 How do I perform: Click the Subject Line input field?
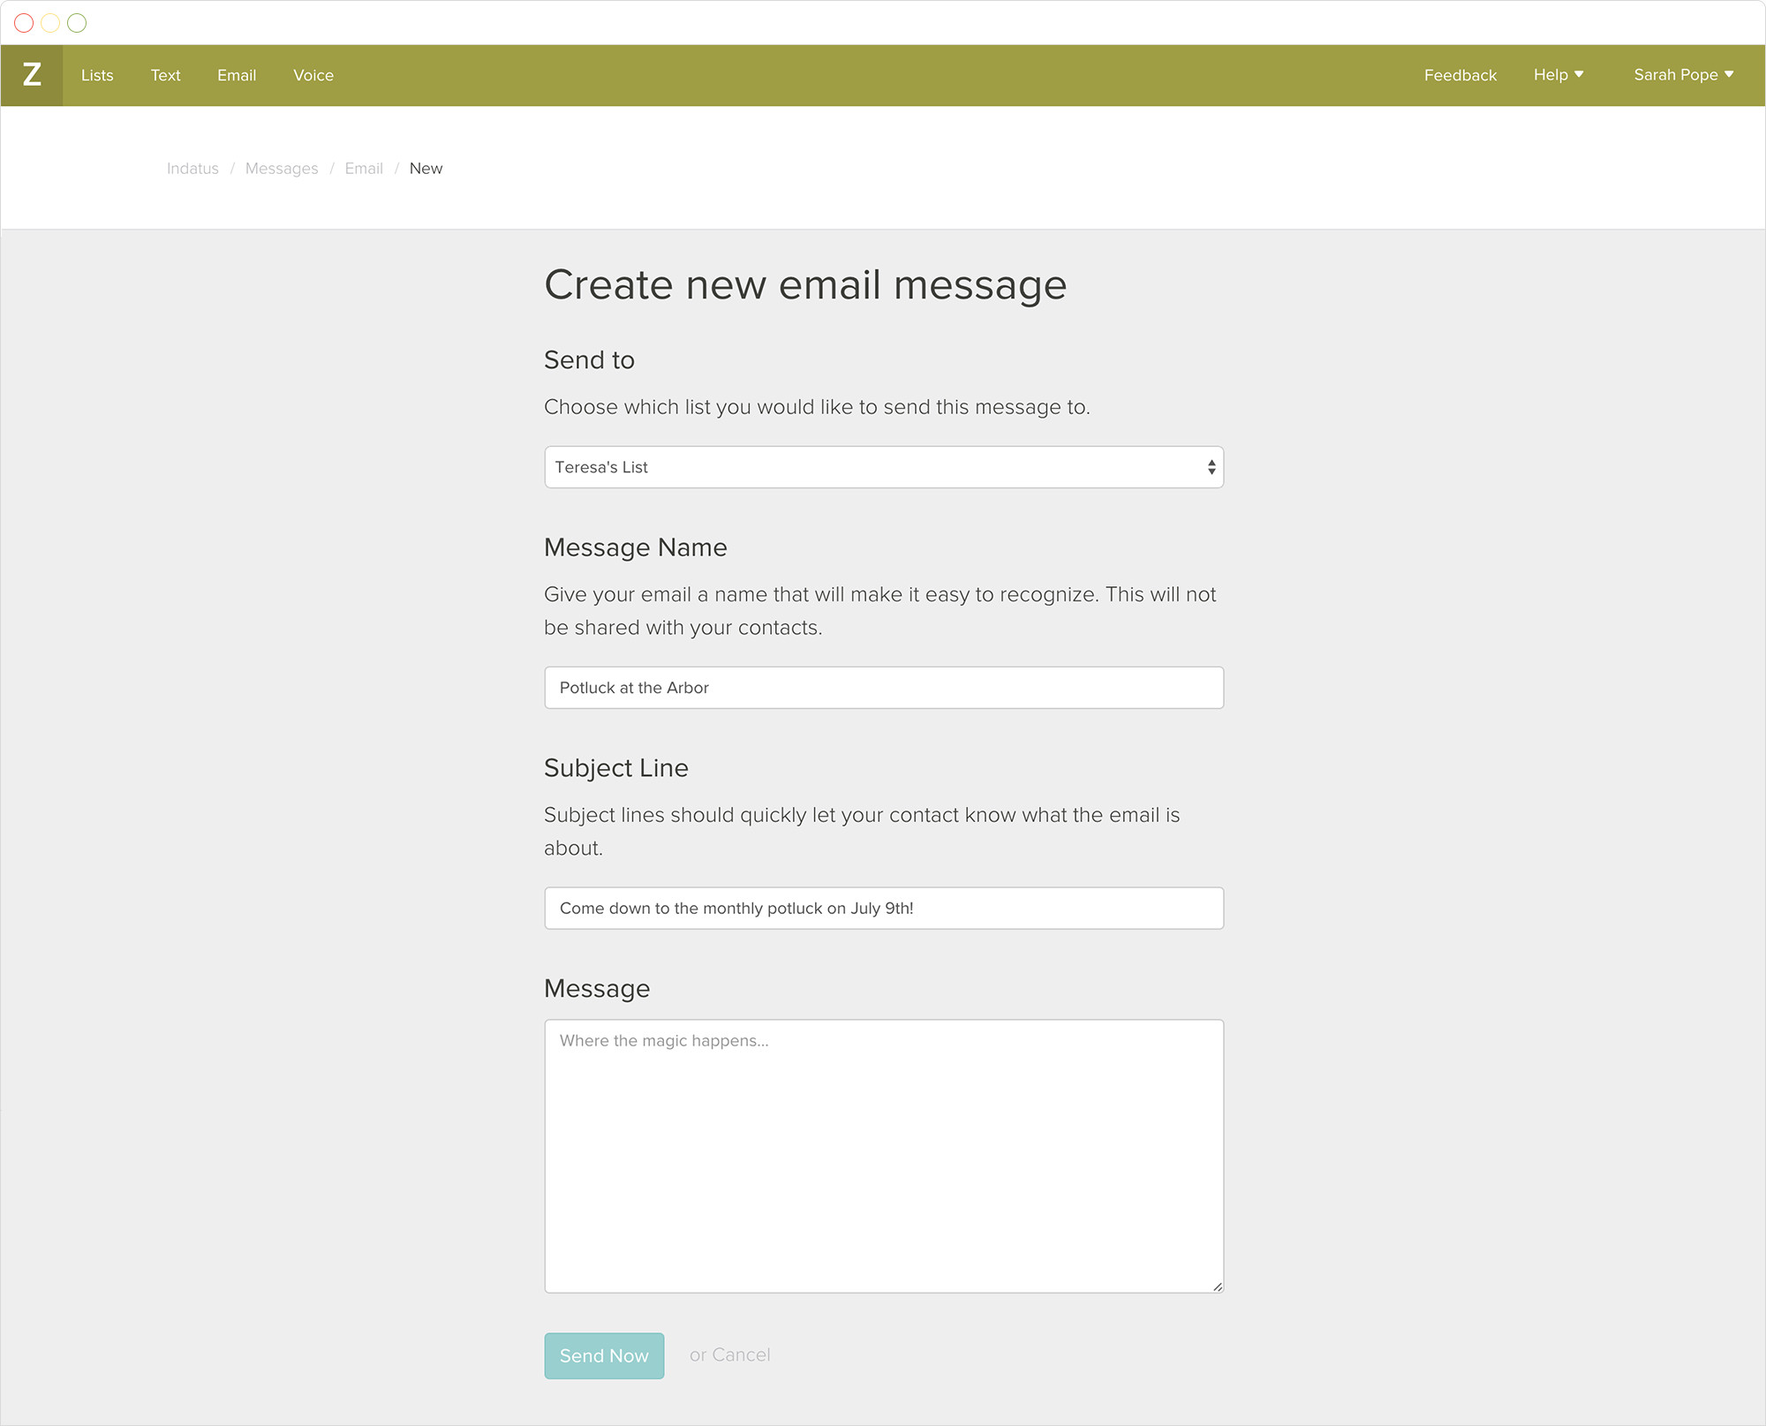point(885,907)
